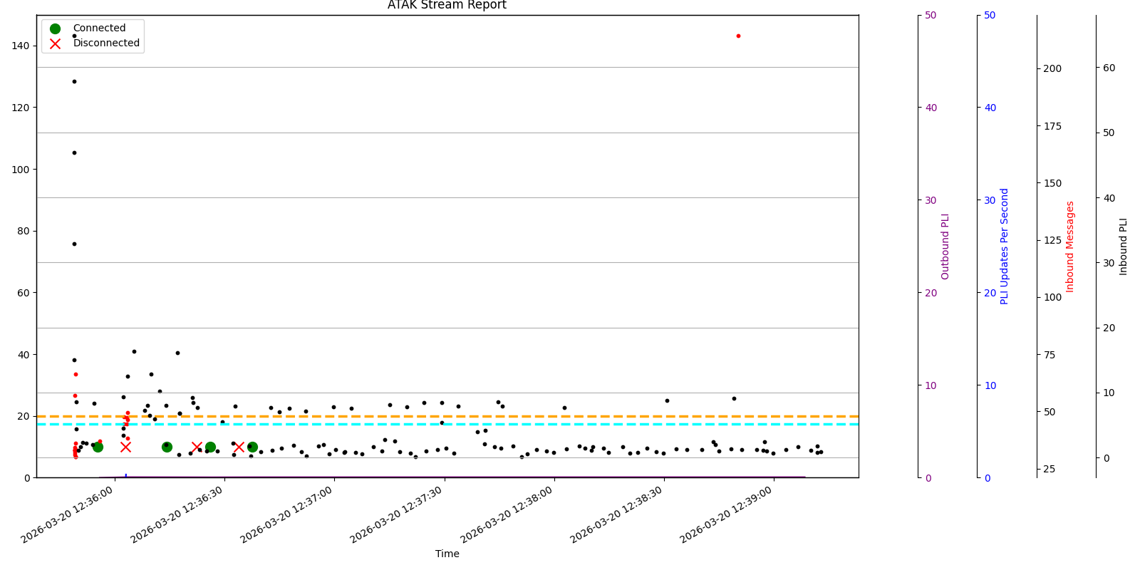This screenshot has width=1140, height=570.
Task: Click the leftmost red X Disconnected marker on the plot
Action: pyautogui.click(x=125, y=447)
